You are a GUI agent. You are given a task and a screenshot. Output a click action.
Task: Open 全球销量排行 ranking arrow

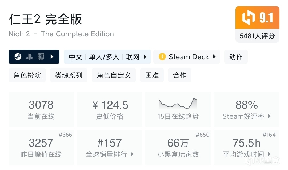(x=132, y=154)
